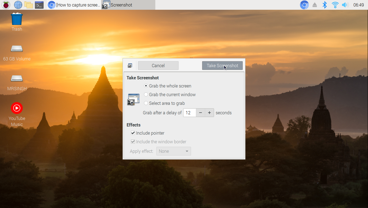
Task: Decrease the delay with minus button
Action: coord(201,113)
